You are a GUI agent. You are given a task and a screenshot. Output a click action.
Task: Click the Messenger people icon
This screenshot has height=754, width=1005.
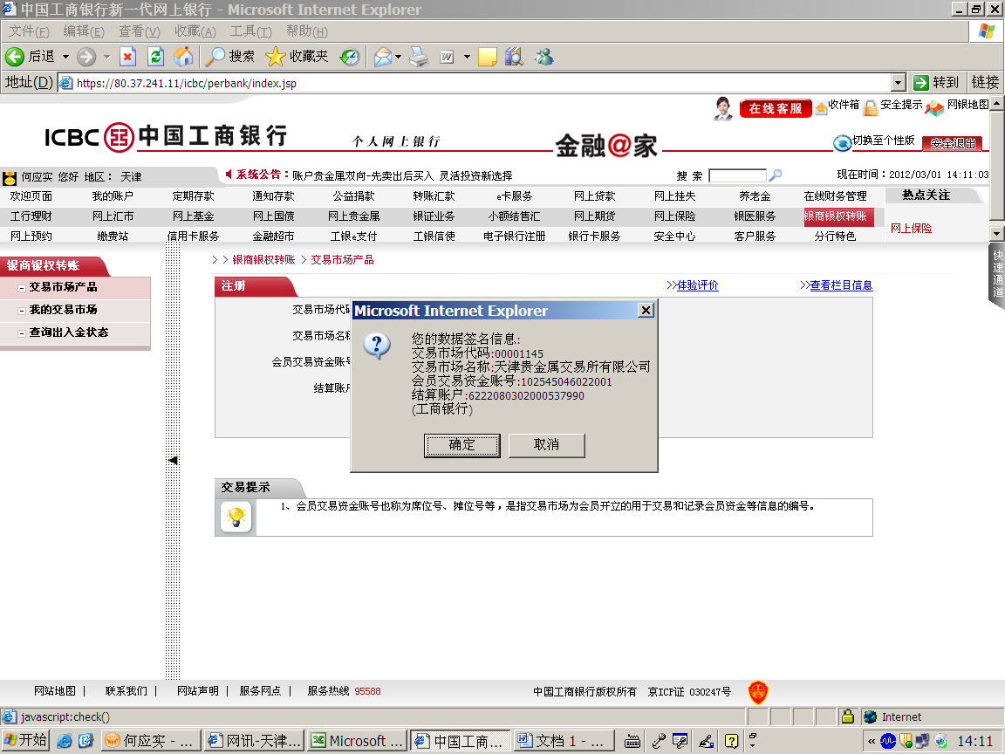point(544,57)
